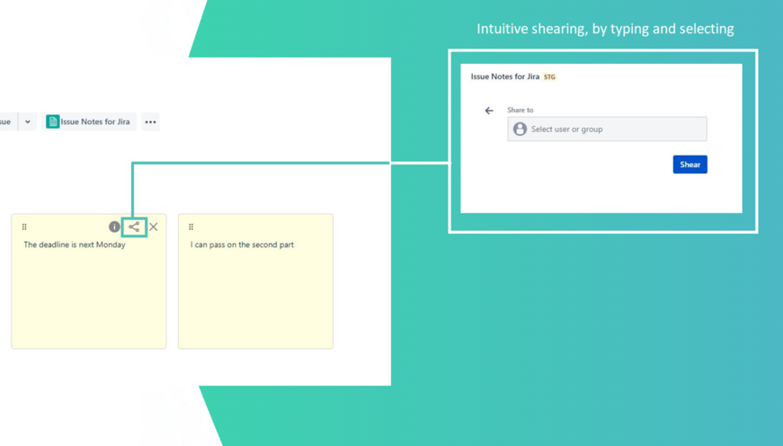Click the blue Shear button
Screen dimensions: 783x446
point(690,165)
